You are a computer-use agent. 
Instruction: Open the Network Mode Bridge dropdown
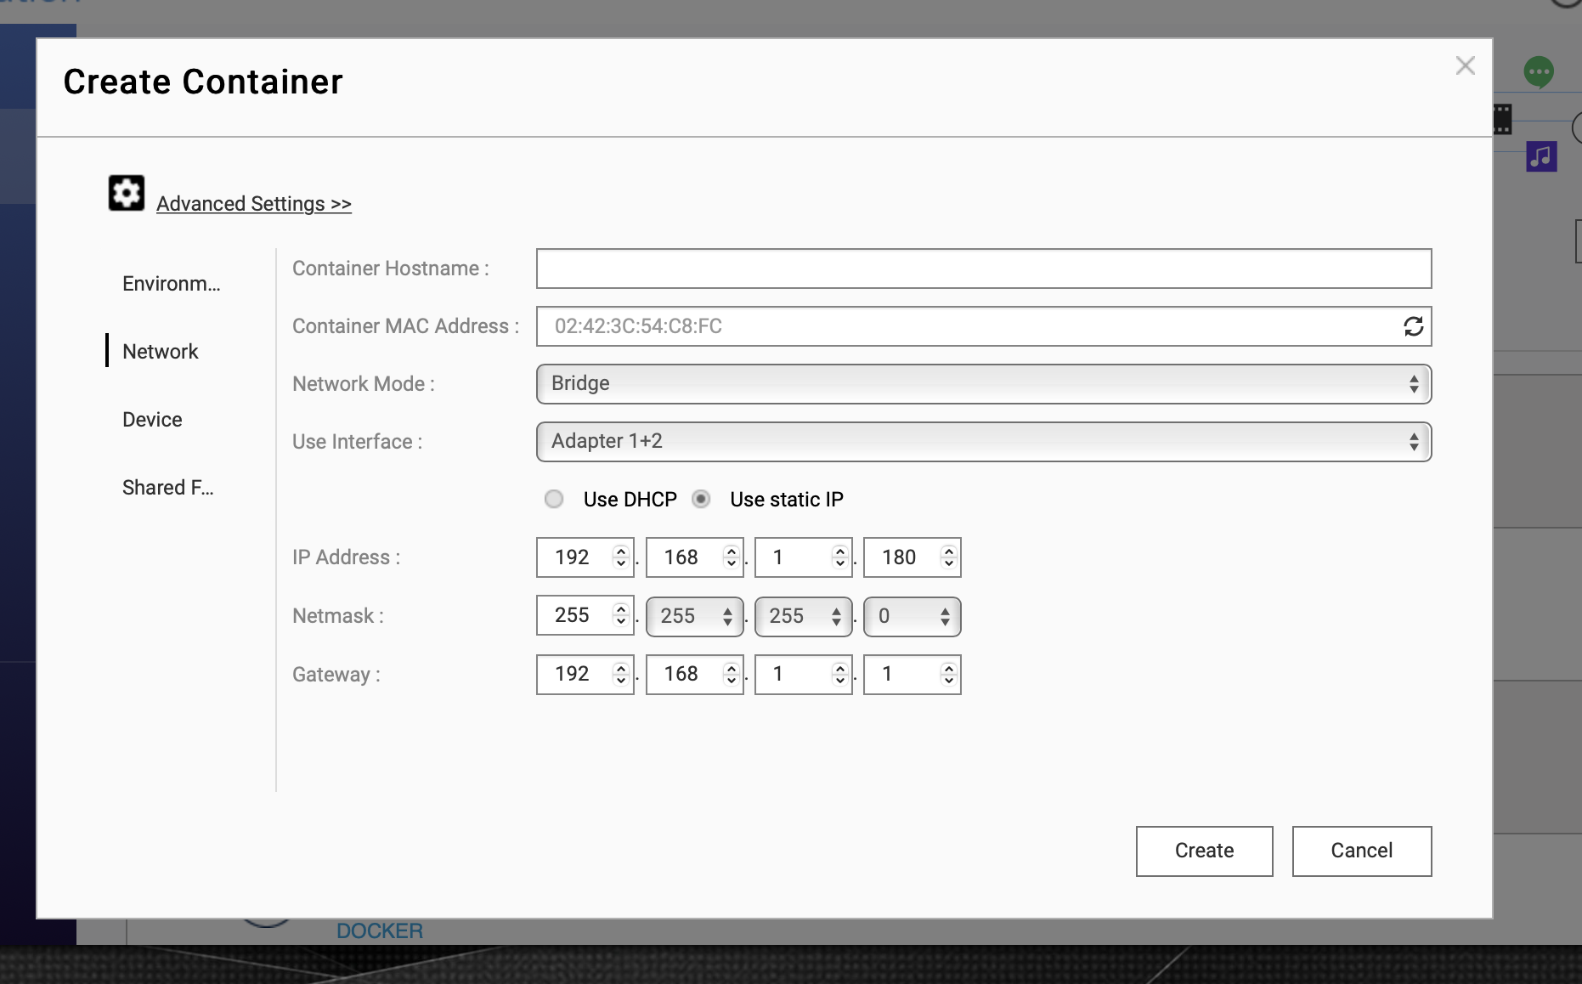(984, 384)
